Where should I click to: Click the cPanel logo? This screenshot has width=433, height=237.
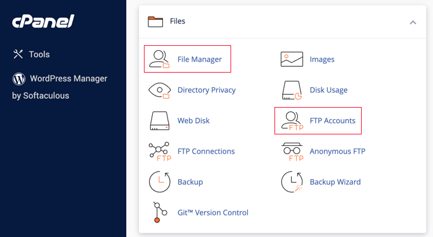point(43,21)
